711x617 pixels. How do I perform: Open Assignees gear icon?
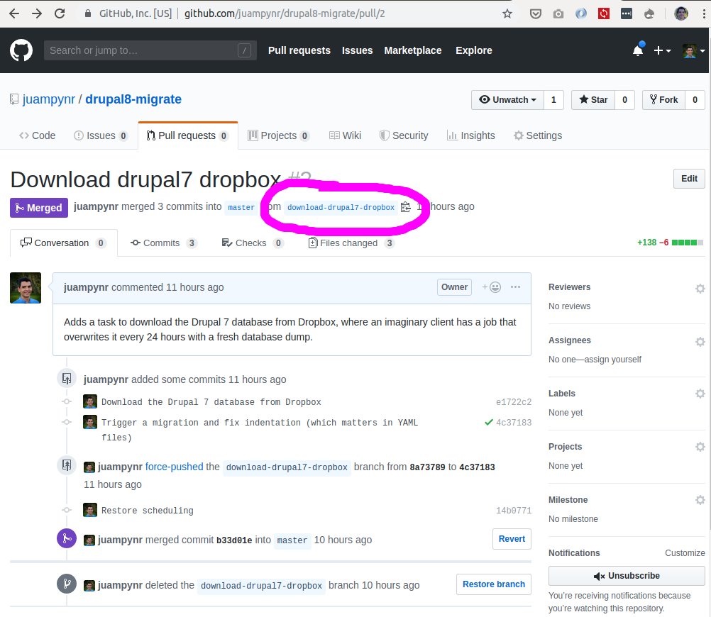[x=700, y=341]
